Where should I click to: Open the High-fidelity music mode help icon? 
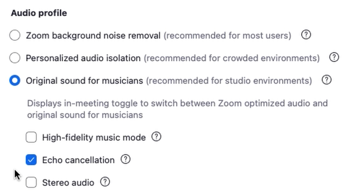[x=156, y=137]
